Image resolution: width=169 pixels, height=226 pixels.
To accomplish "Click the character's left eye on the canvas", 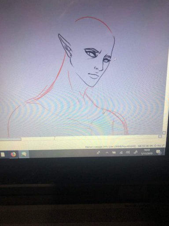I will (106, 60).
